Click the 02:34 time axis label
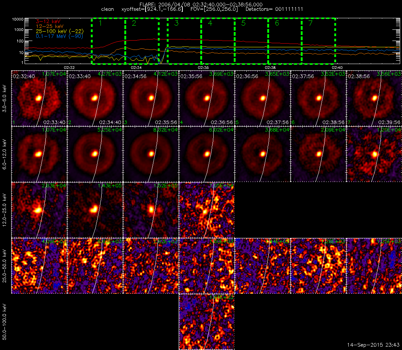This screenshot has height=350, width=402. 136,68
